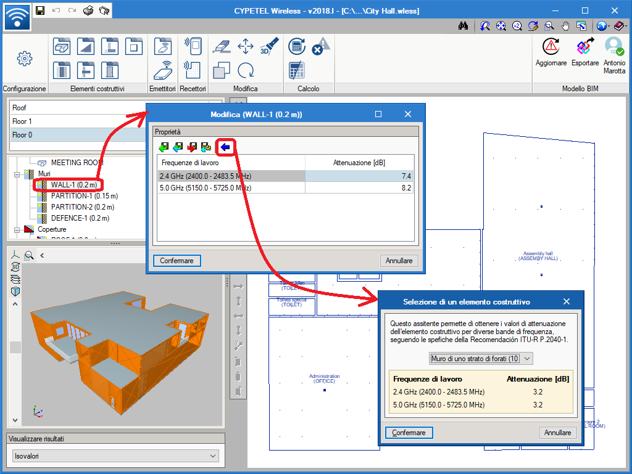Open the 3D flashlight view tool

269,46
